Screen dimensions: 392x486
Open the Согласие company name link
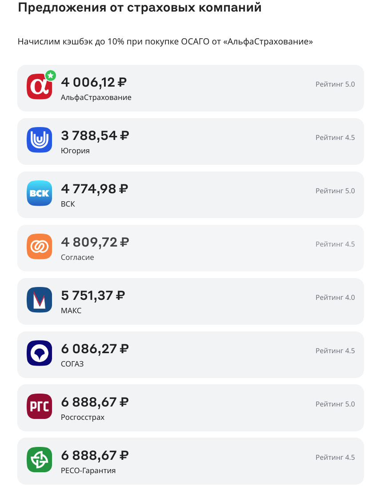[x=77, y=257]
